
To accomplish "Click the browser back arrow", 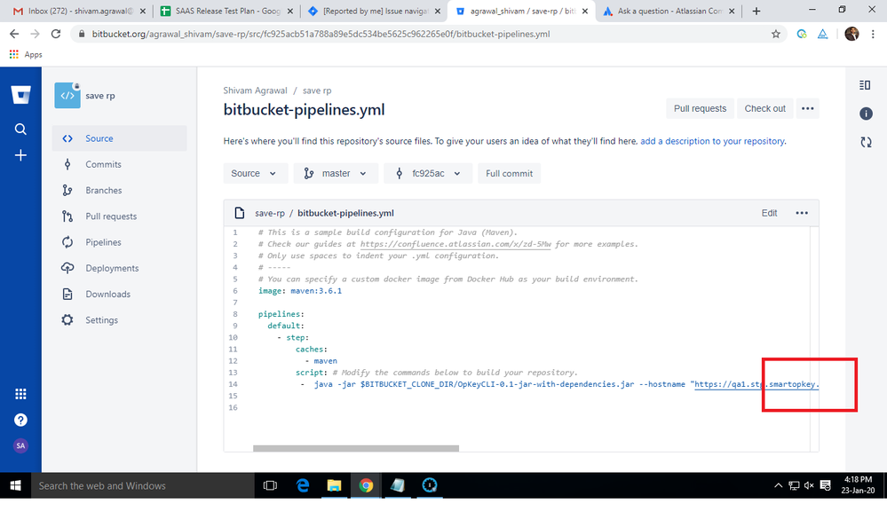I will coord(14,34).
